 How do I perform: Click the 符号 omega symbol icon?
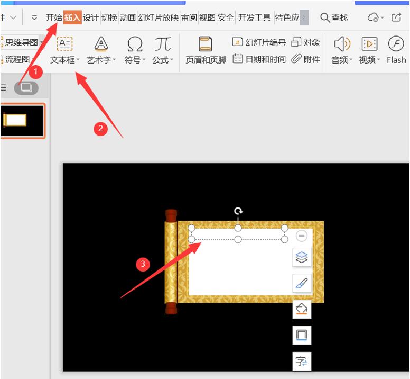coord(135,44)
